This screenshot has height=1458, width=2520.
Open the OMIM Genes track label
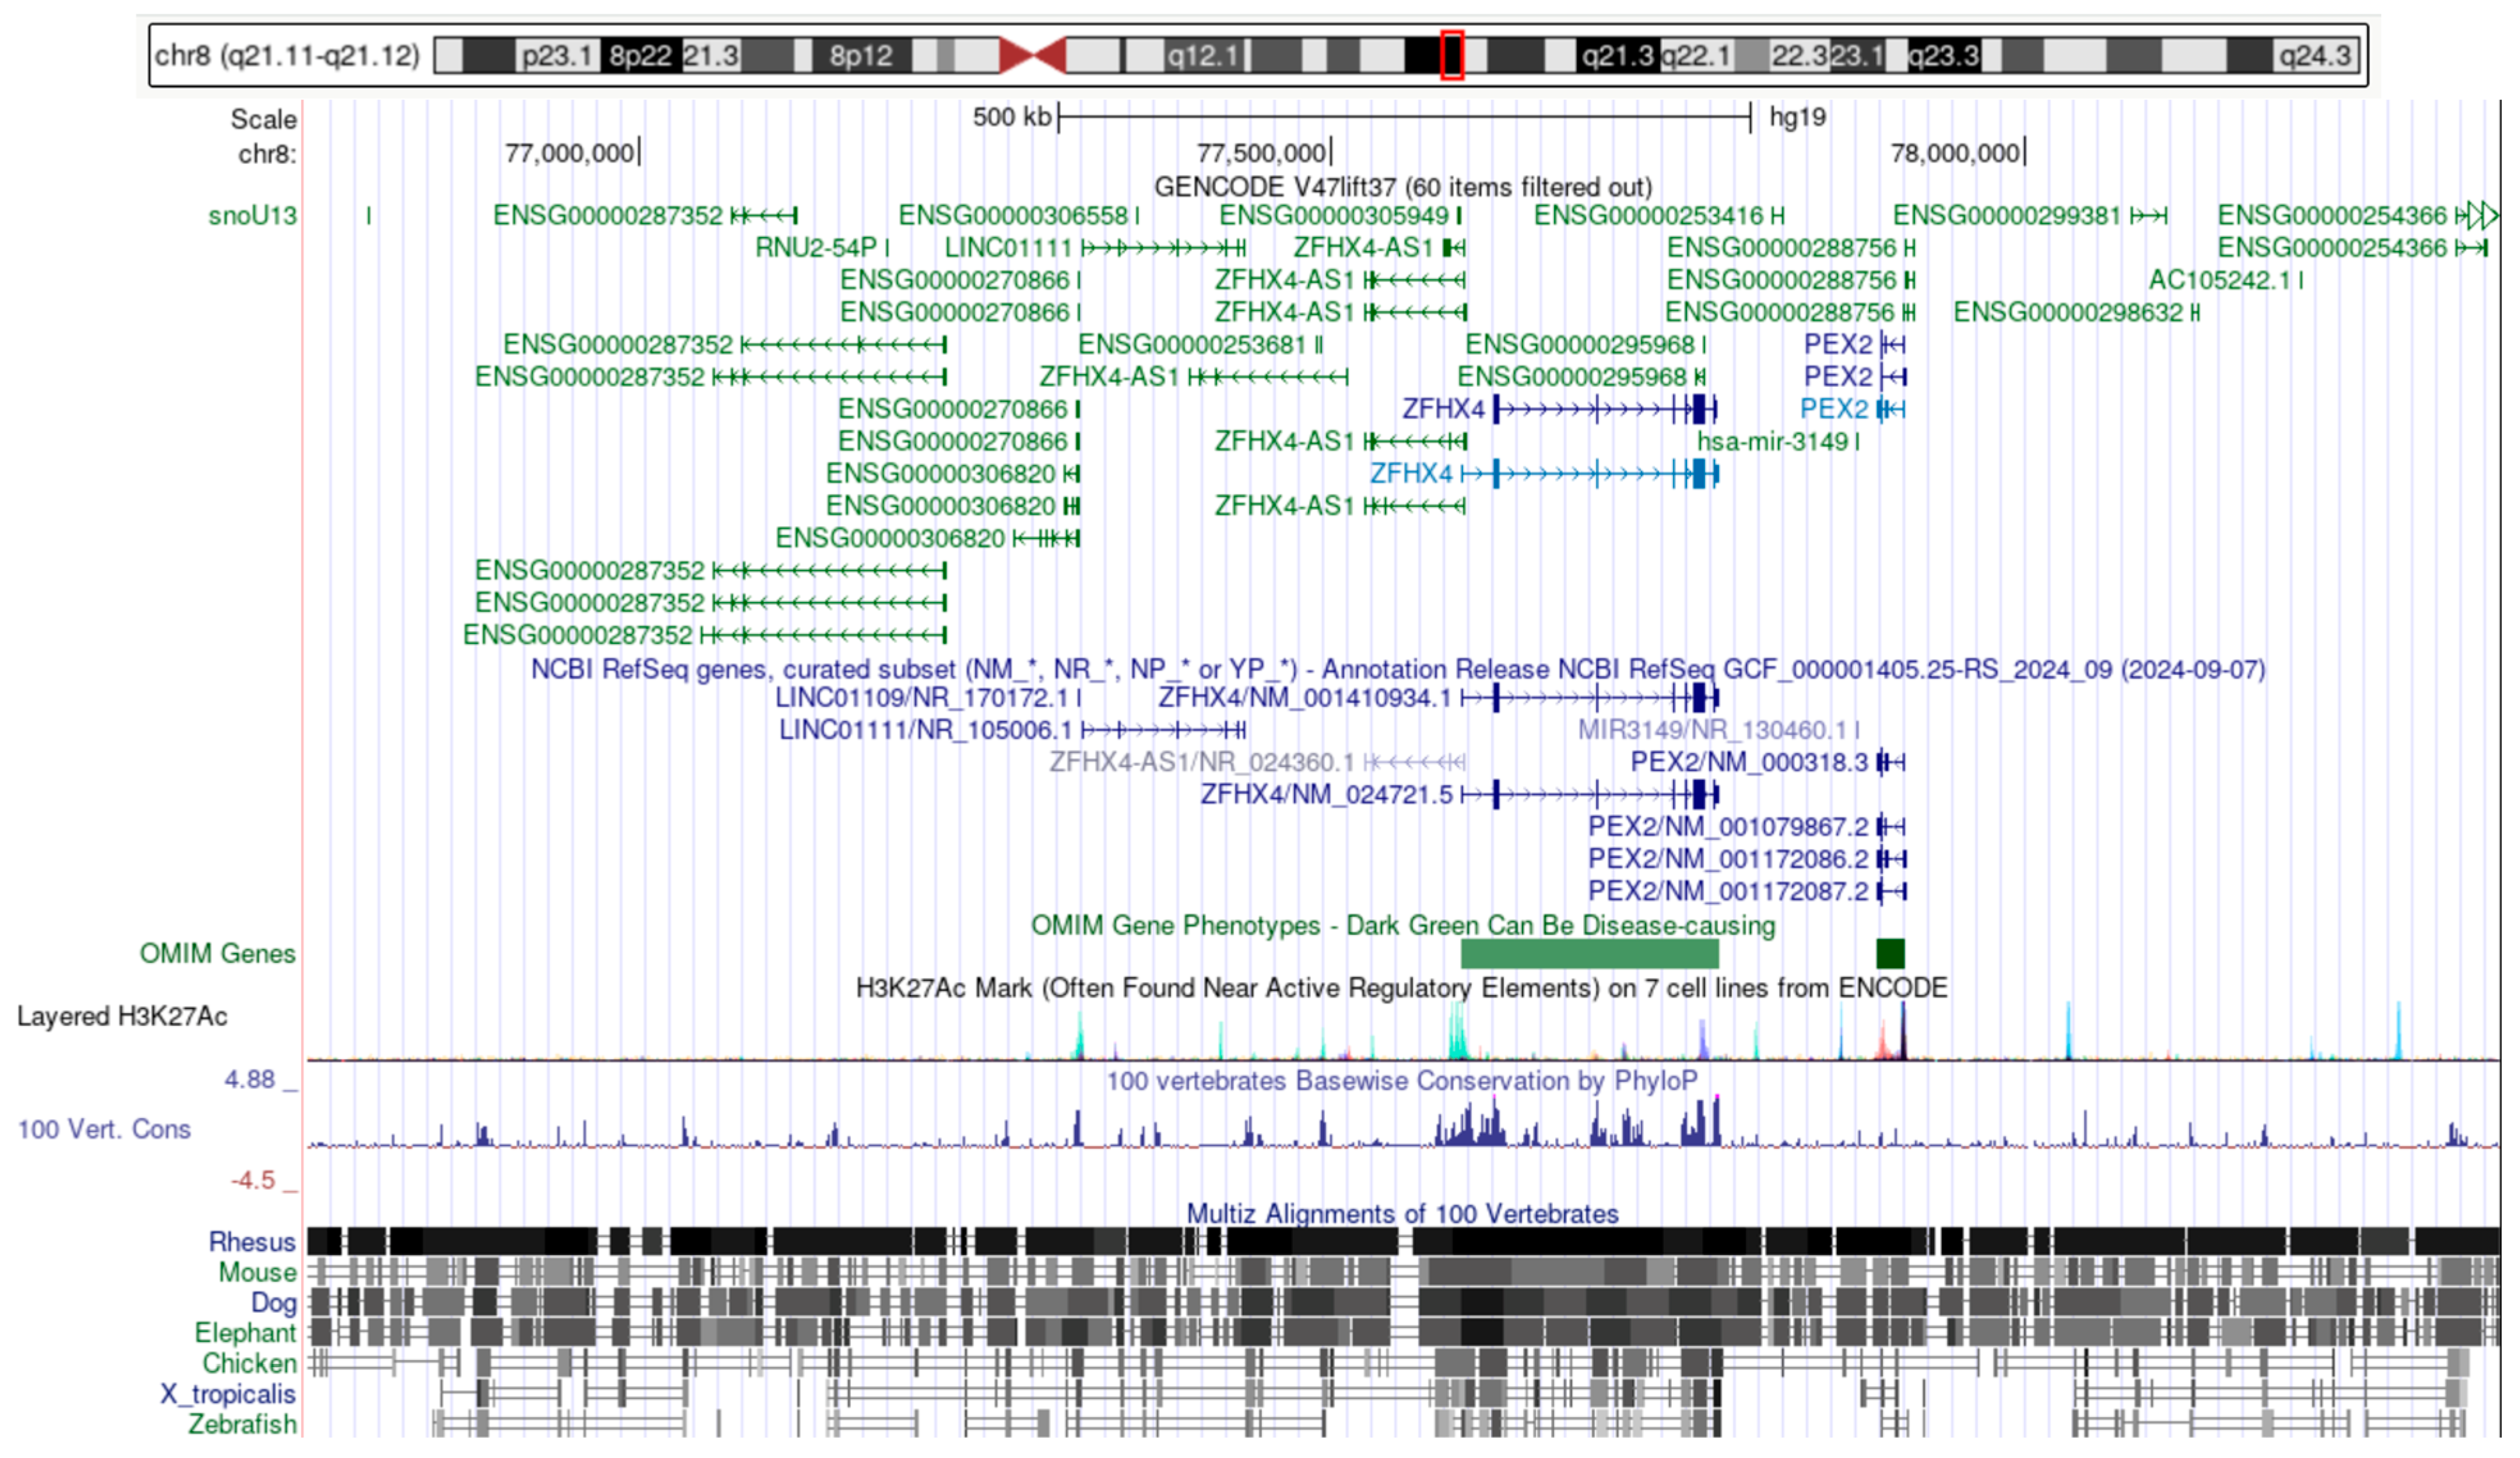[x=217, y=953]
